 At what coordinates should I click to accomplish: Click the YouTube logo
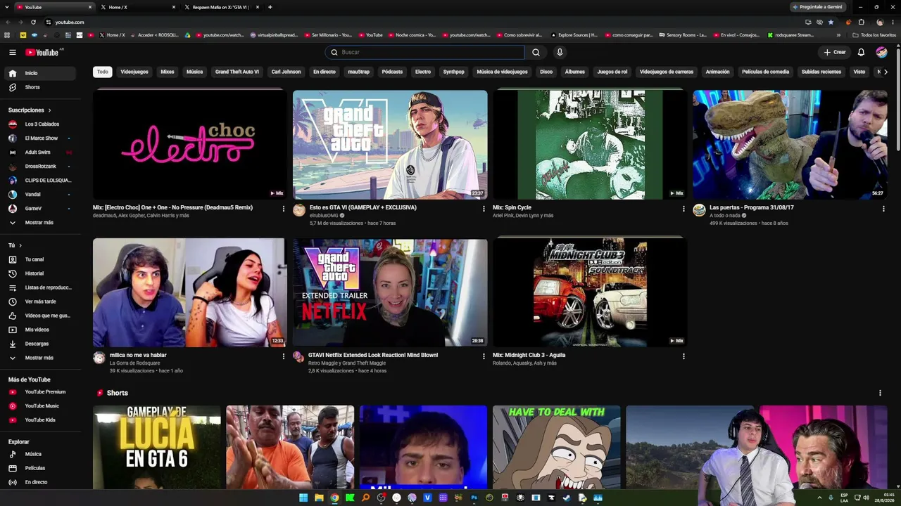pos(42,52)
